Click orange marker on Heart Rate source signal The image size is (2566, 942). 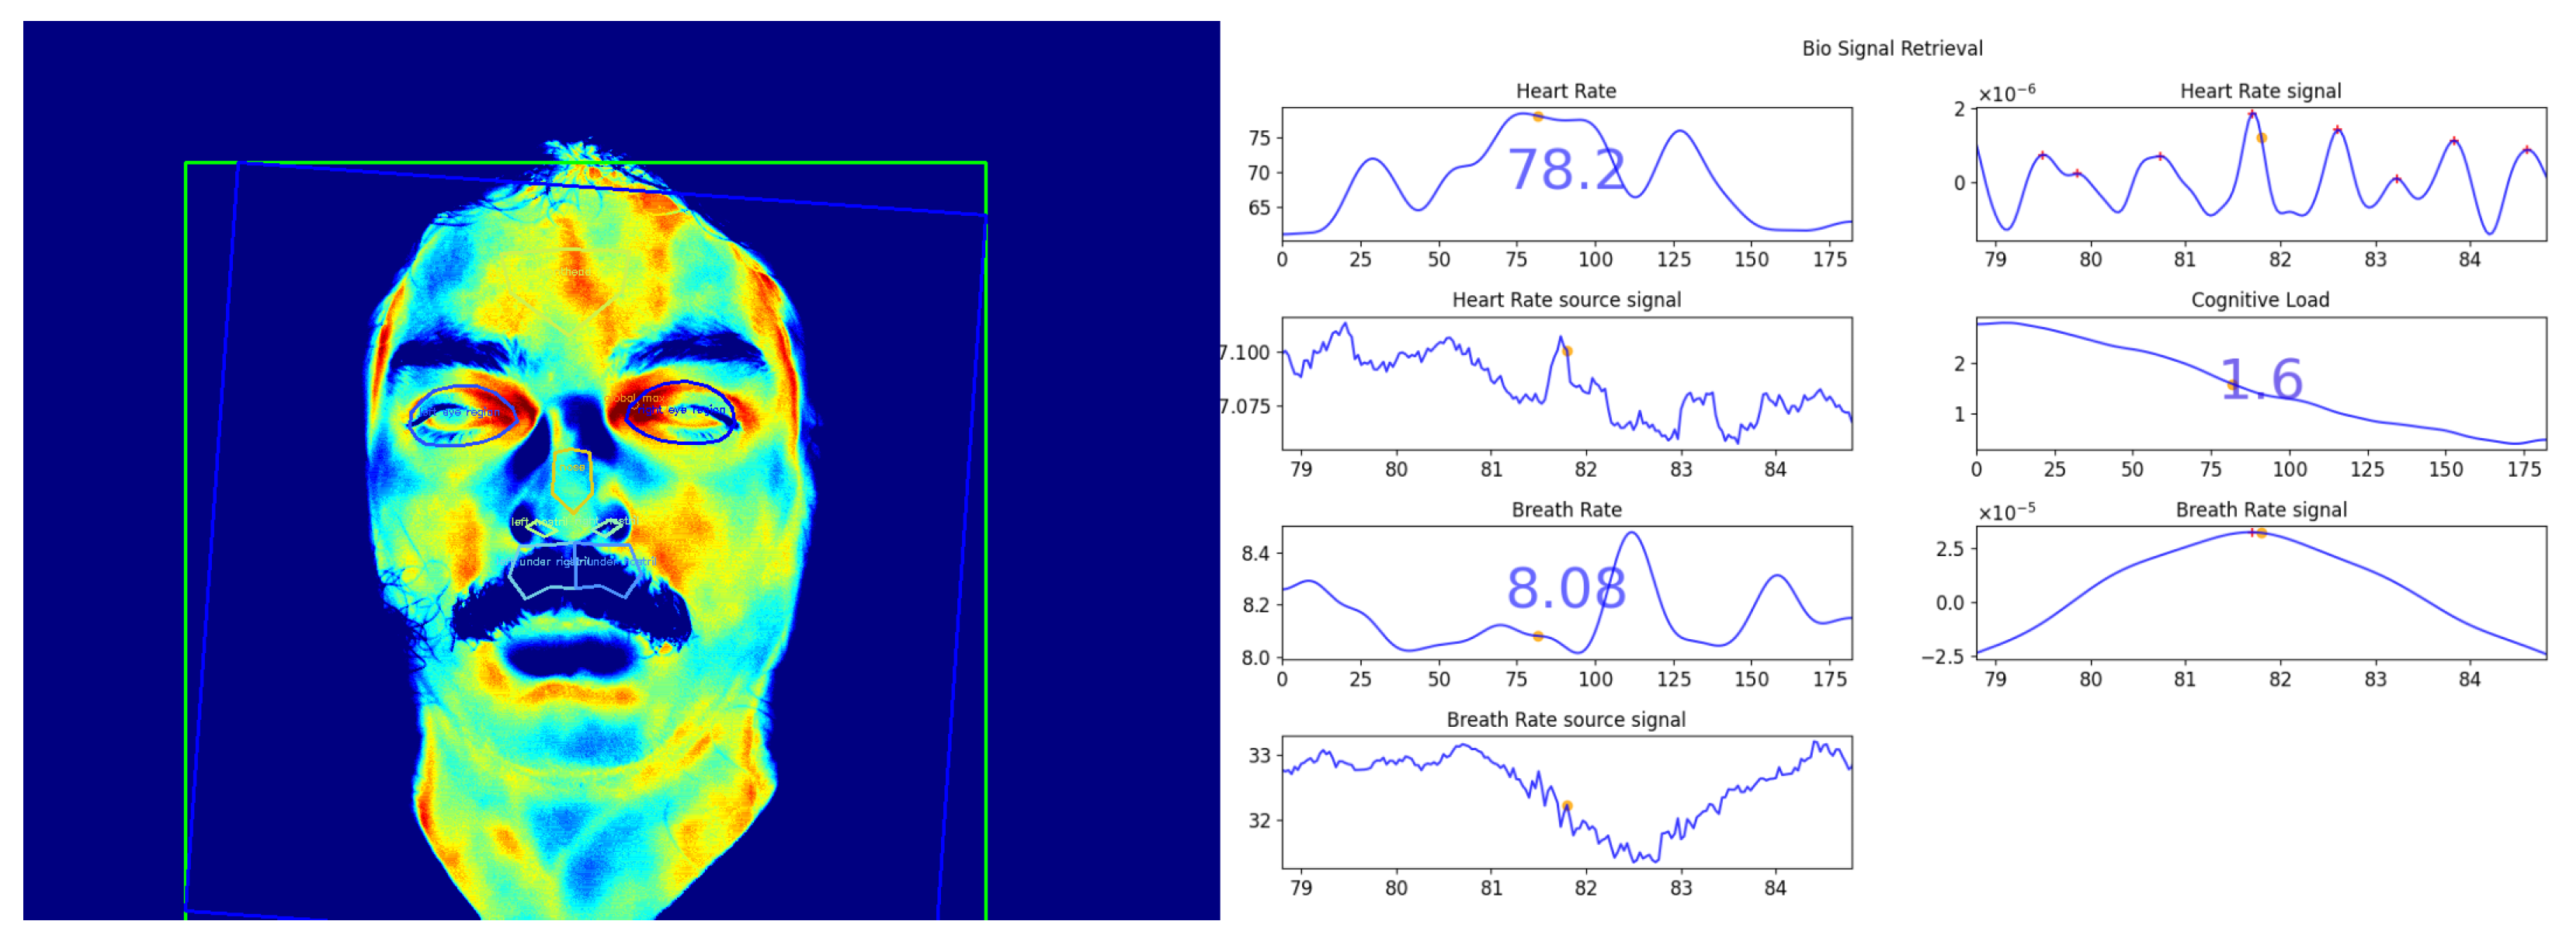click(x=1567, y=351)
